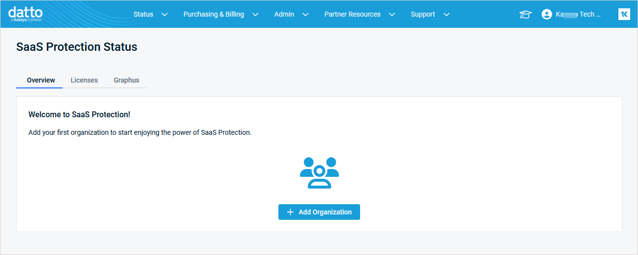
Task: Expand the Purchasing & Billing chevron
Action: (x=255, y=15)
